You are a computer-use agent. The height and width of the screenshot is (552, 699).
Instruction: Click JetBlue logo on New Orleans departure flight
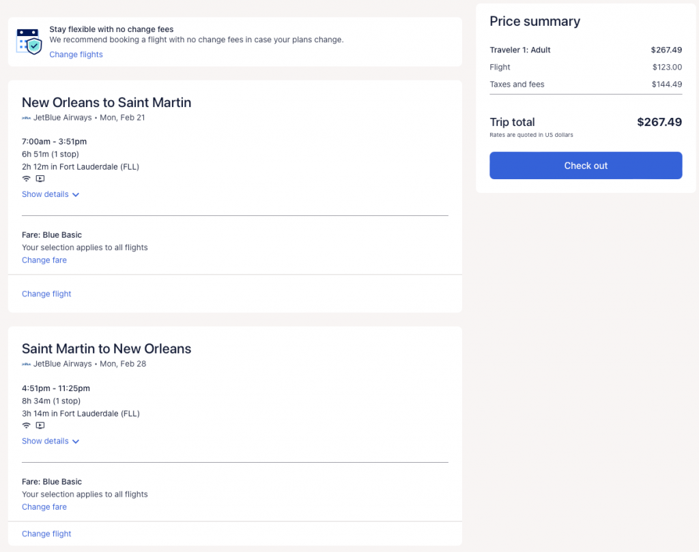pos(27,118)
